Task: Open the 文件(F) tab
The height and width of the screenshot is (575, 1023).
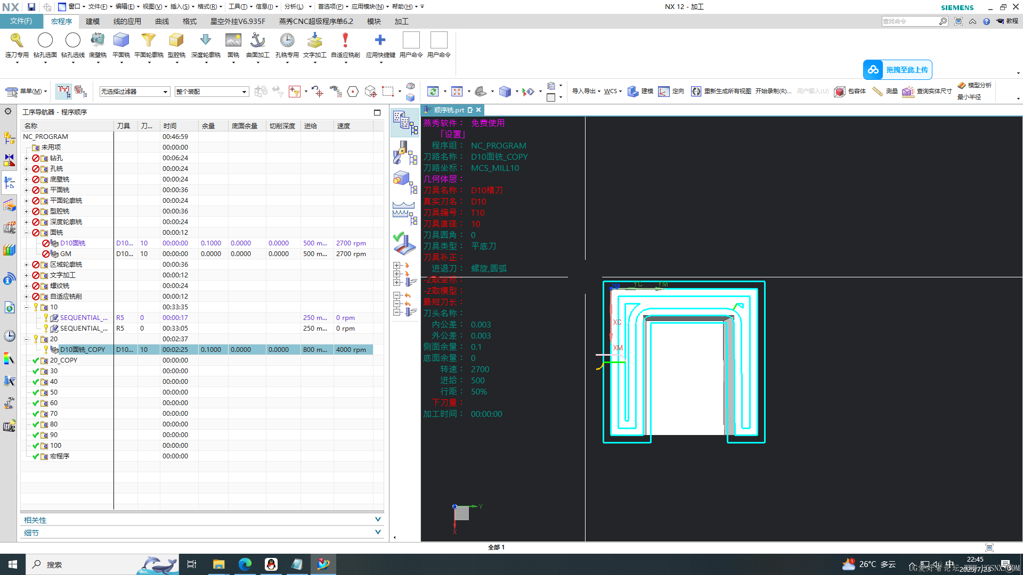Action: point(21,21)
